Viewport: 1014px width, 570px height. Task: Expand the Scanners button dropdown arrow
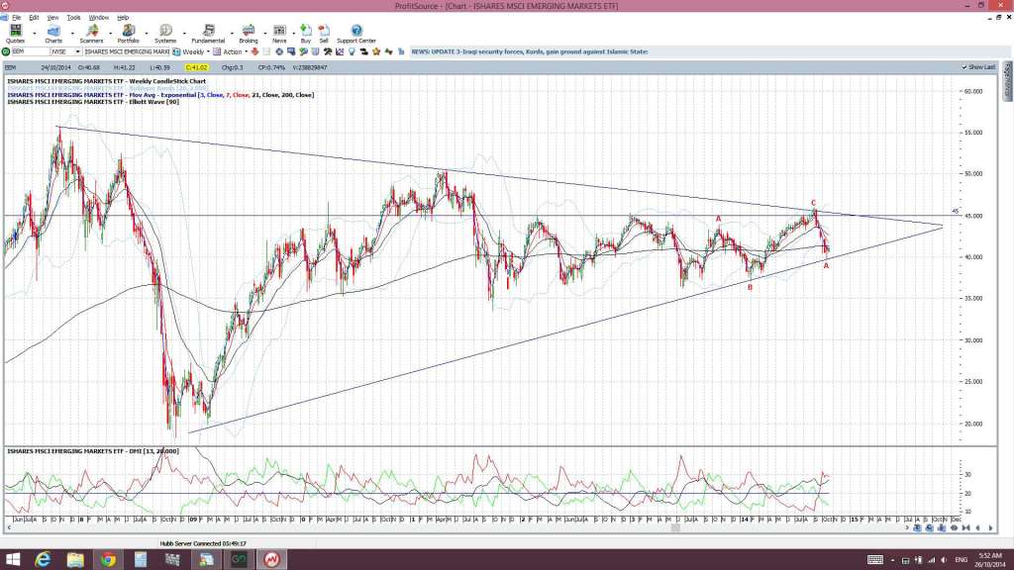coord(111,33)
